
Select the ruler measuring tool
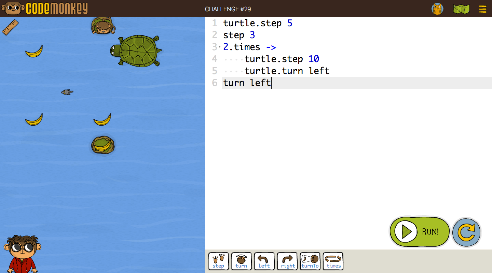pos(10,27)
